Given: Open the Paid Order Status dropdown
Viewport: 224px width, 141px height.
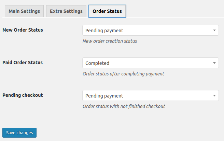Looking at the screenshot, I should point(150,63).
